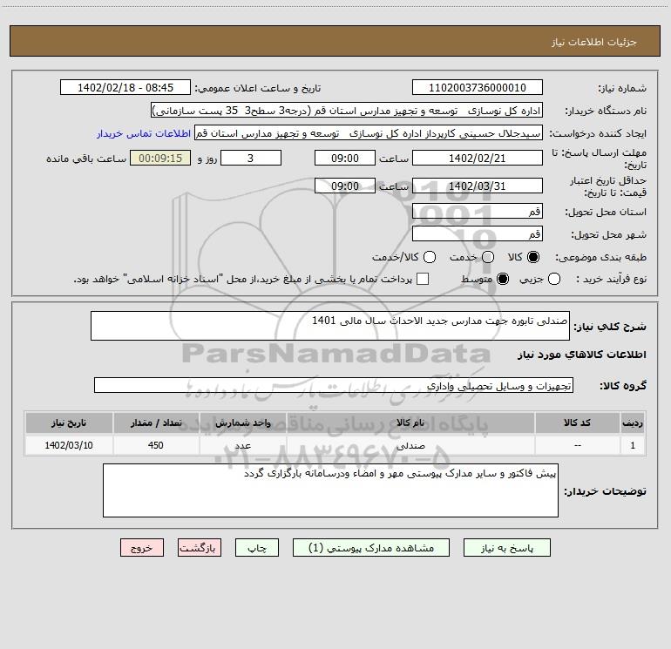Screen dimensions: 671x649
Task: Toggle the اسناد خزانه اسلامی payment checkbox
Action: tap(423, 279)
